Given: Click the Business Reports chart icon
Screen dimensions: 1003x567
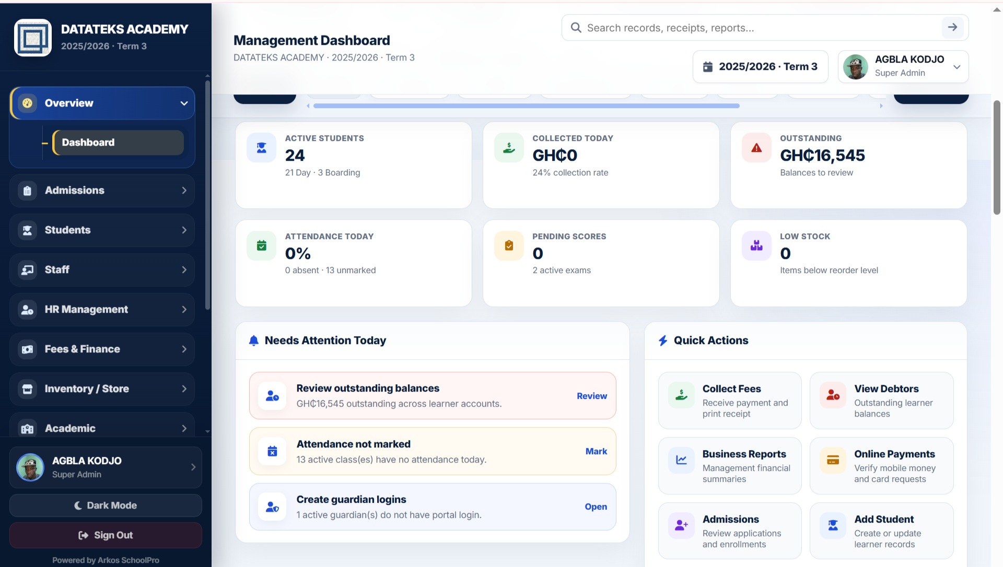Looking at the screenshot, I should coord(681,460).
